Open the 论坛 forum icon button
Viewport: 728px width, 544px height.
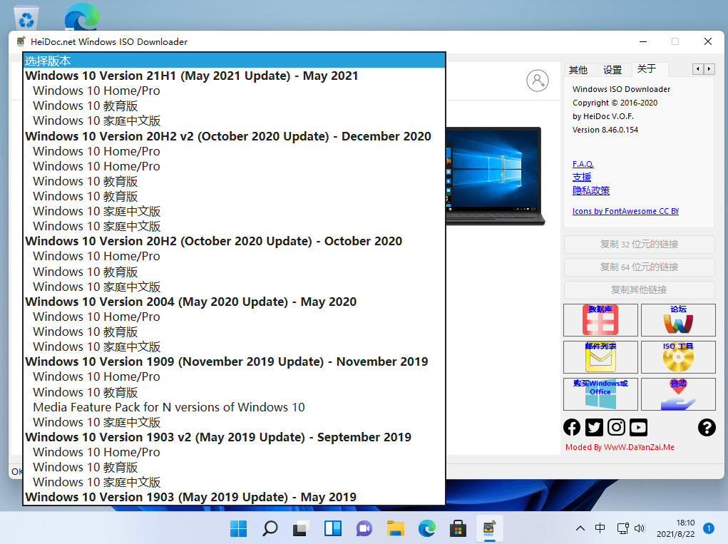pyautogui.click(x=678, y=320)
